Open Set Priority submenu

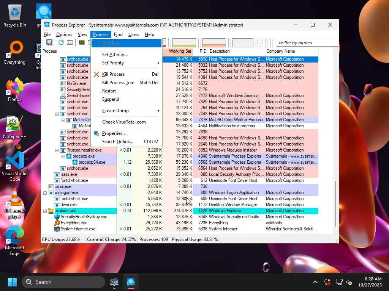[127, 63]
